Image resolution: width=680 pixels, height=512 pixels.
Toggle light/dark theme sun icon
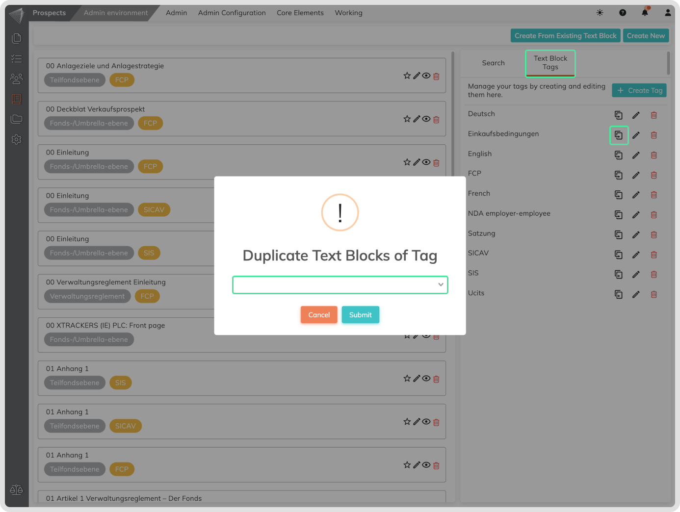pos(600,13)
